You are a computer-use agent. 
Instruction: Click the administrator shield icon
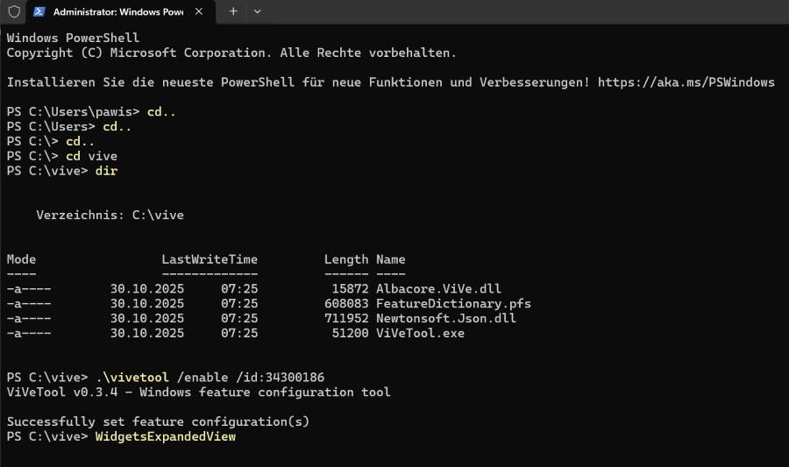[x=13, y=12]
